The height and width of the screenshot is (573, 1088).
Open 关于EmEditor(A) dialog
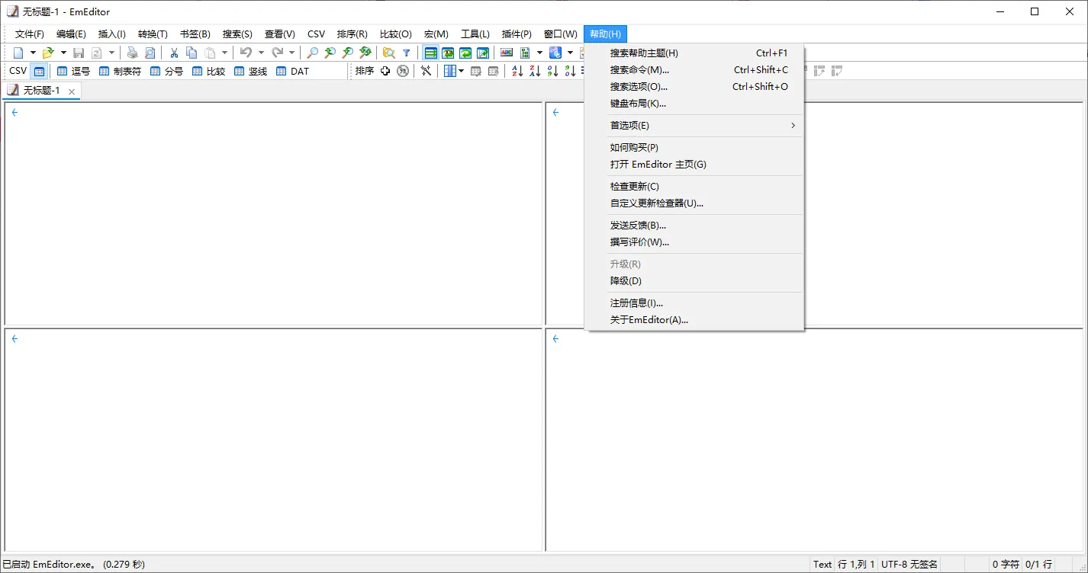pyautogui.click(x=649, y=319)
